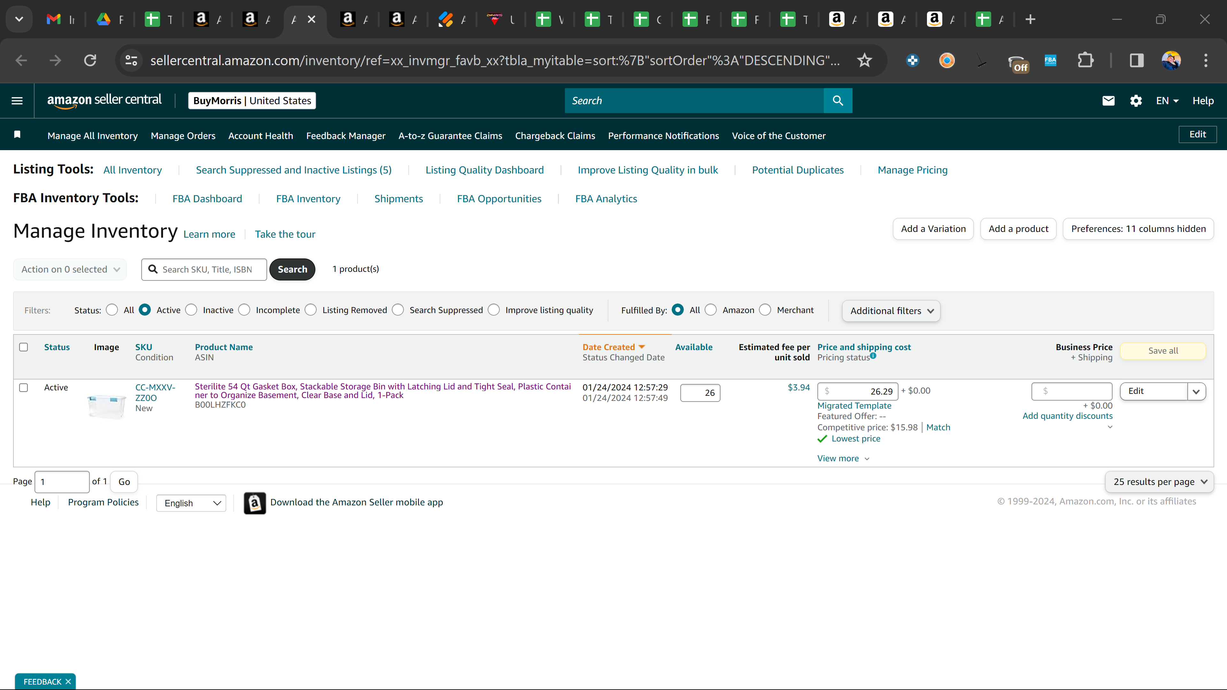Expand the Additional filters dropdown
This screenshot has height=690, width=1227.
tap(891, 311)
